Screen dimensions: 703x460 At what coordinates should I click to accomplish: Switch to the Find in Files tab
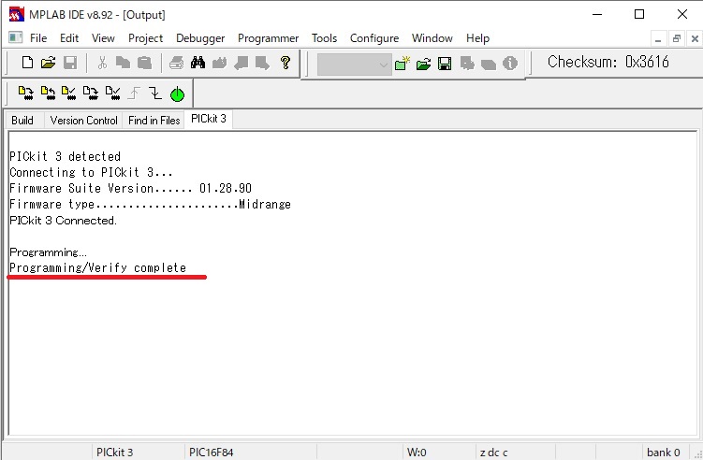click(154, 120)
